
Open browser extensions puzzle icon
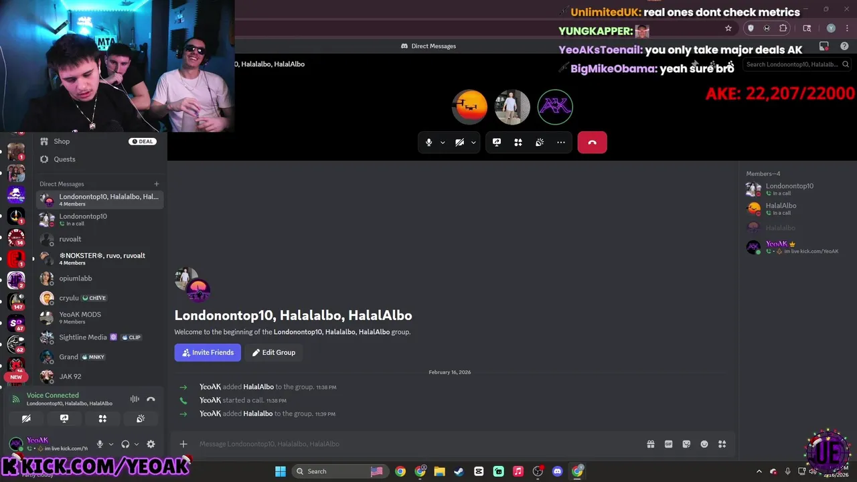[x=783, y=28]
